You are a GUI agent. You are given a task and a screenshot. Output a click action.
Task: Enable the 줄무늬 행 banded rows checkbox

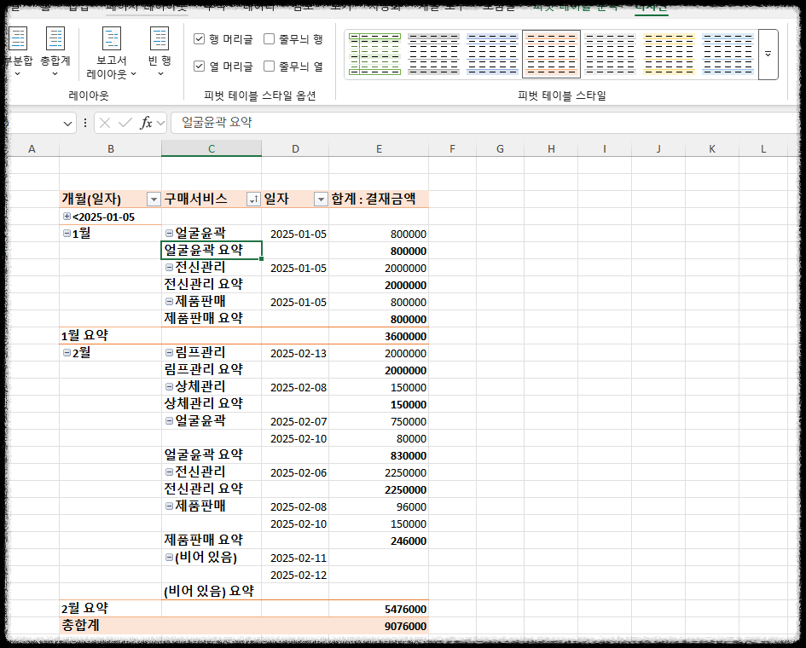pos(269,39)
